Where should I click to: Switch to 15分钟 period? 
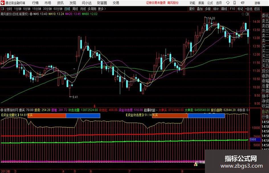(x=36, y=9)
